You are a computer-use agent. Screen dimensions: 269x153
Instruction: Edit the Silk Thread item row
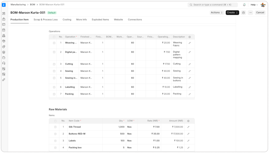point(188,127)
